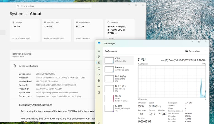Screen dimensions: 214x124
Task: Expand the Device specifications section
Action: [x=53, y=66]
